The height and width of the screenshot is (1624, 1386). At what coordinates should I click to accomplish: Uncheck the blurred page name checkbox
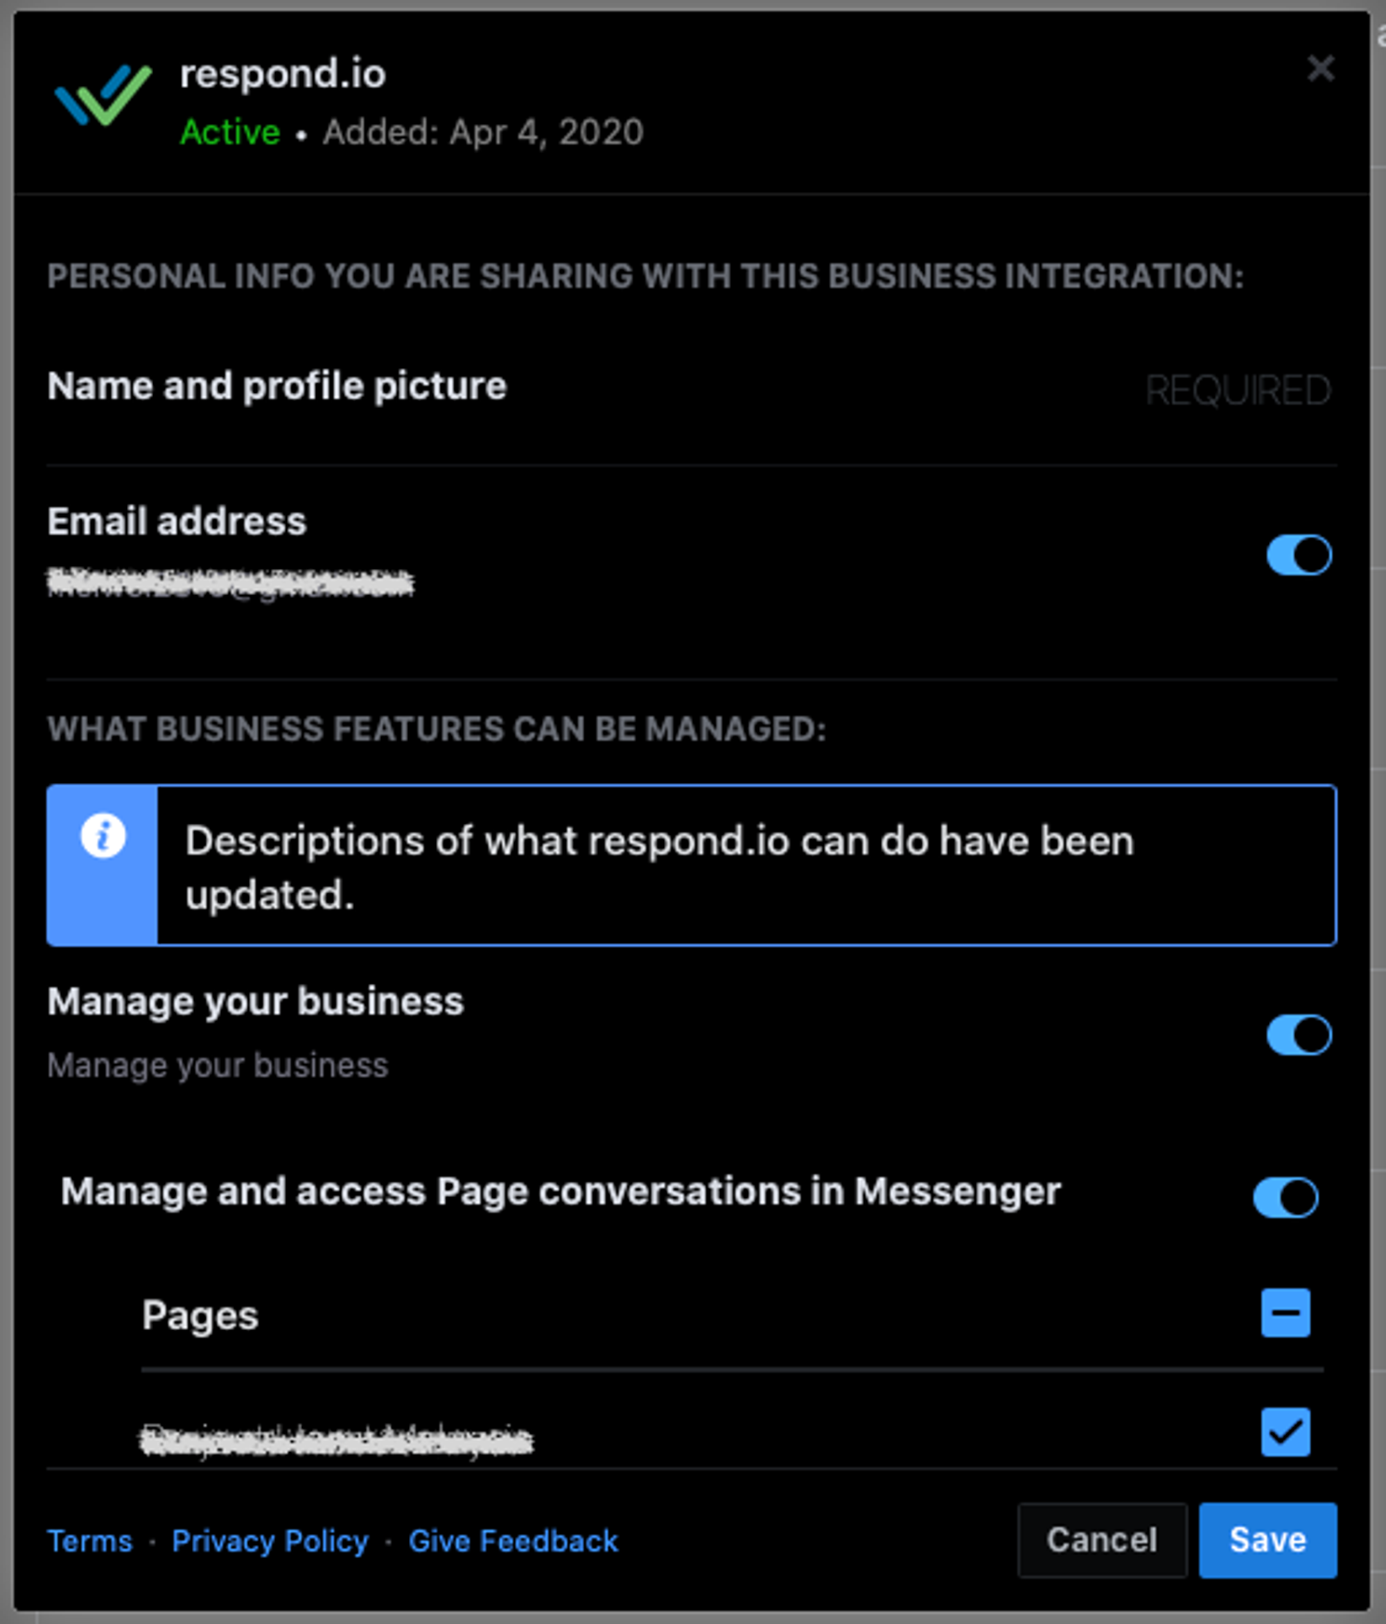click(1285, 1432)
